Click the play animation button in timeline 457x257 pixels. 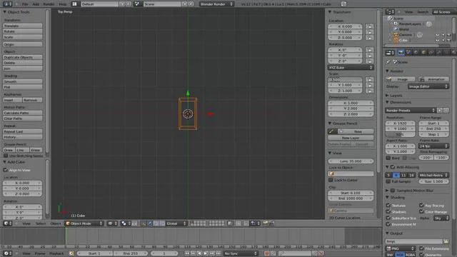tap(206, 253)
